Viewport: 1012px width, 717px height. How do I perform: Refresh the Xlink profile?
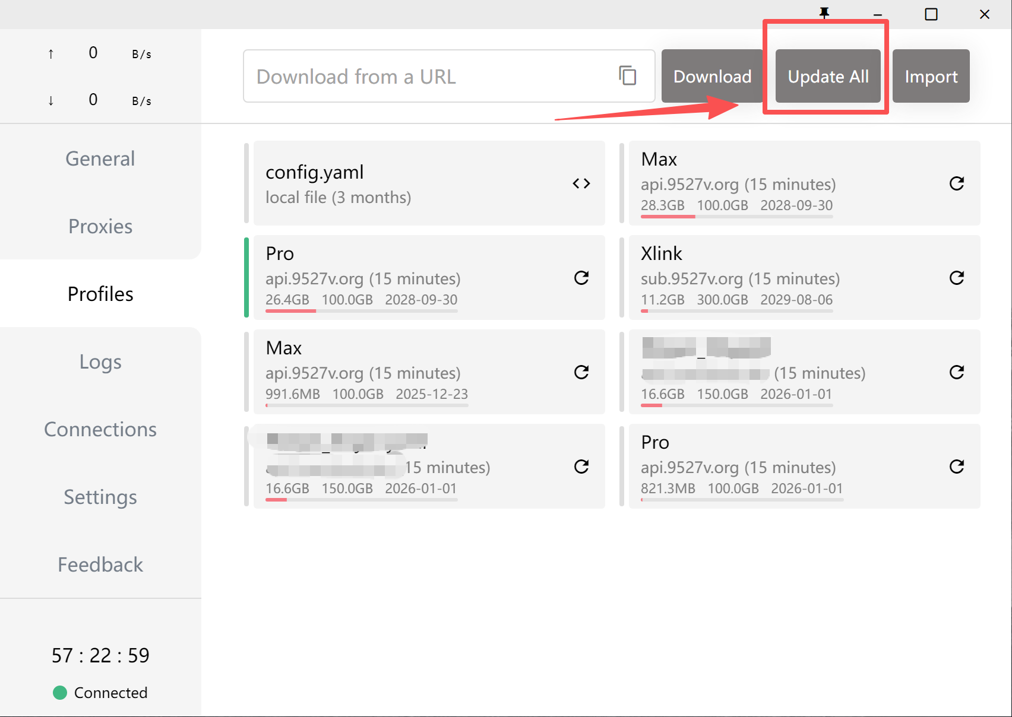(x=956, y=278)
